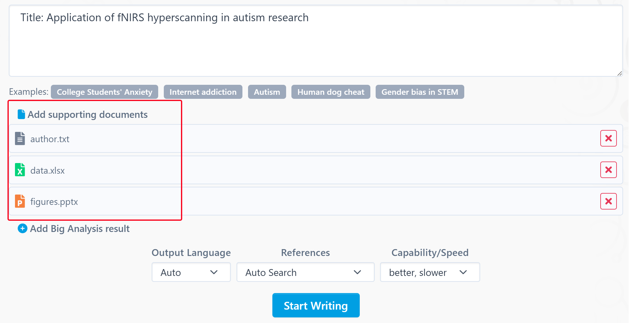Pick the Autism example tag
Screen dimensions: 629x323
[267, 92]
